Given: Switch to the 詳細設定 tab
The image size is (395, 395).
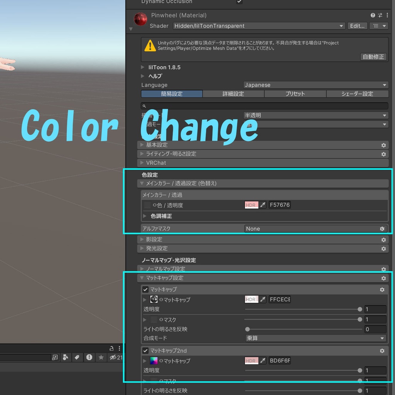Looking at the screenshot, I should coord(233,94).
